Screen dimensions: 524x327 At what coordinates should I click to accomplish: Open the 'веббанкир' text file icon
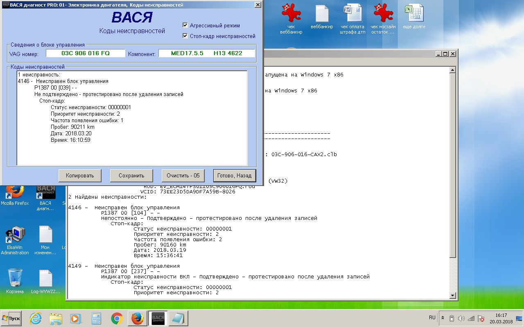[x=322, y=17]
